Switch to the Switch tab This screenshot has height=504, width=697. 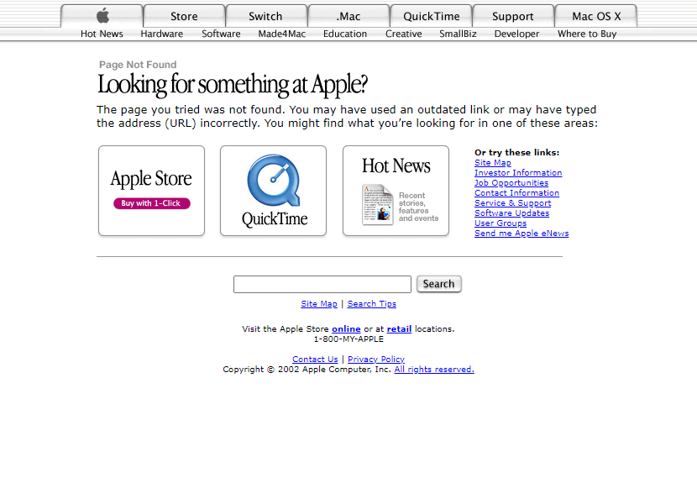coord(265,16)
